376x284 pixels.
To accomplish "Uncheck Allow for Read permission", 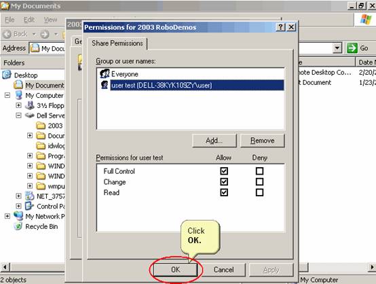I will tap(224, 192).
